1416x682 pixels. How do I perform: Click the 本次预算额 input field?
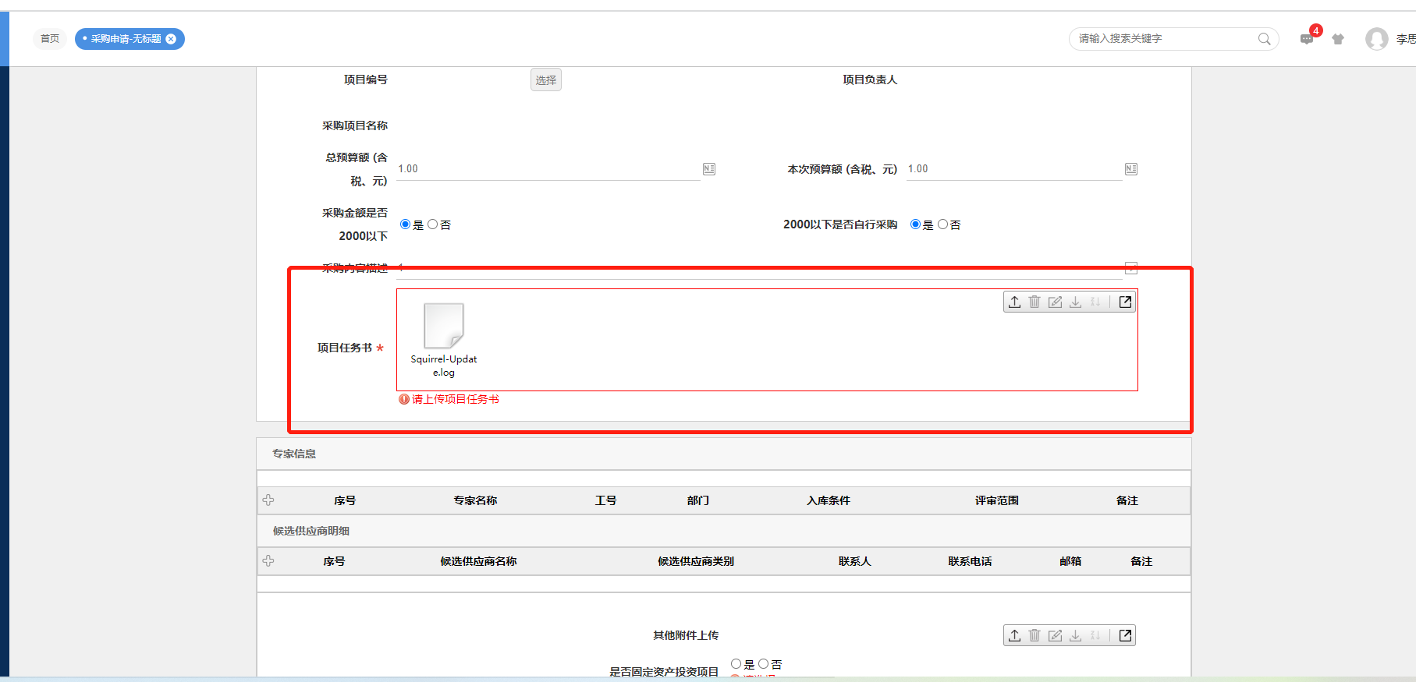1013,169
